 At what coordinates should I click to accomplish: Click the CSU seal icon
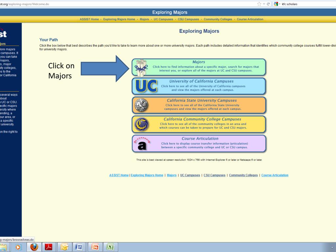point(141,105)
